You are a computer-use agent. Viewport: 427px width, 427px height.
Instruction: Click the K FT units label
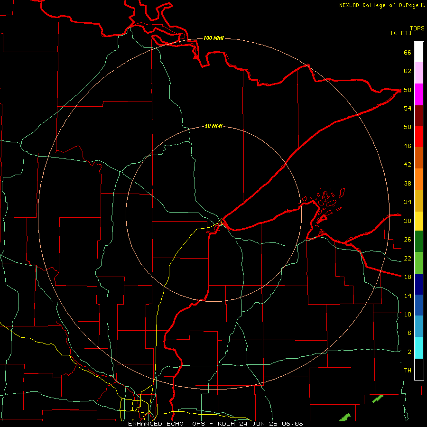401,33
